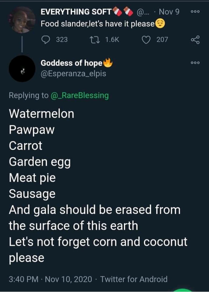This screenshot has width=209, height=292.
Task: Open more options for Goddess of hope's reply
Action: pos(195,63)
